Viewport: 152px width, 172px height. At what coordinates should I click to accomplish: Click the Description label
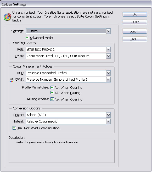pyautogui.click(x=17, y=137)
